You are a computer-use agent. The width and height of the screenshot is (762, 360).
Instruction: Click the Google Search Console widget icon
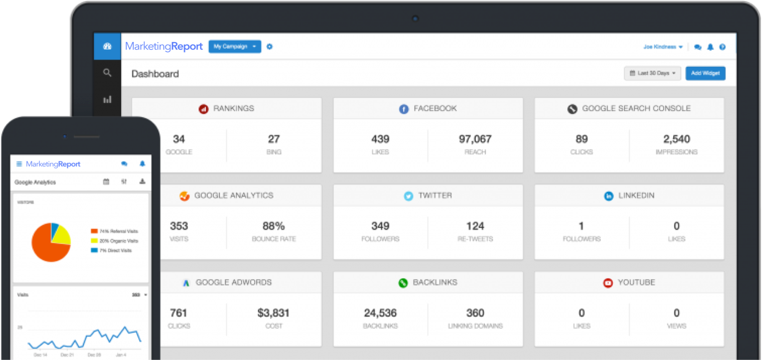point(572,109)
